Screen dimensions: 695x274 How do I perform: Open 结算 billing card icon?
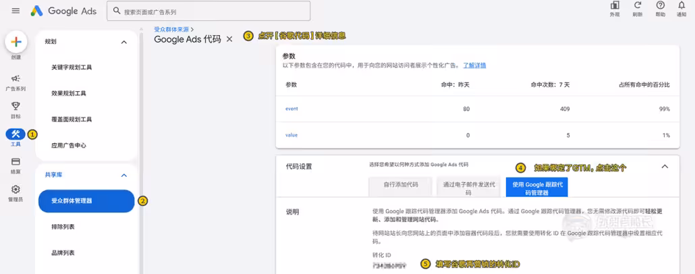click(16, 161)
